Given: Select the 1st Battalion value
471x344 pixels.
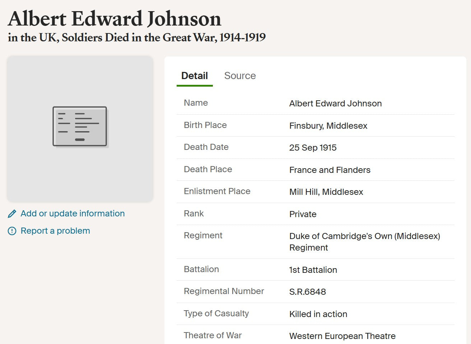Looking at the screenshot, I should [313, 270].
